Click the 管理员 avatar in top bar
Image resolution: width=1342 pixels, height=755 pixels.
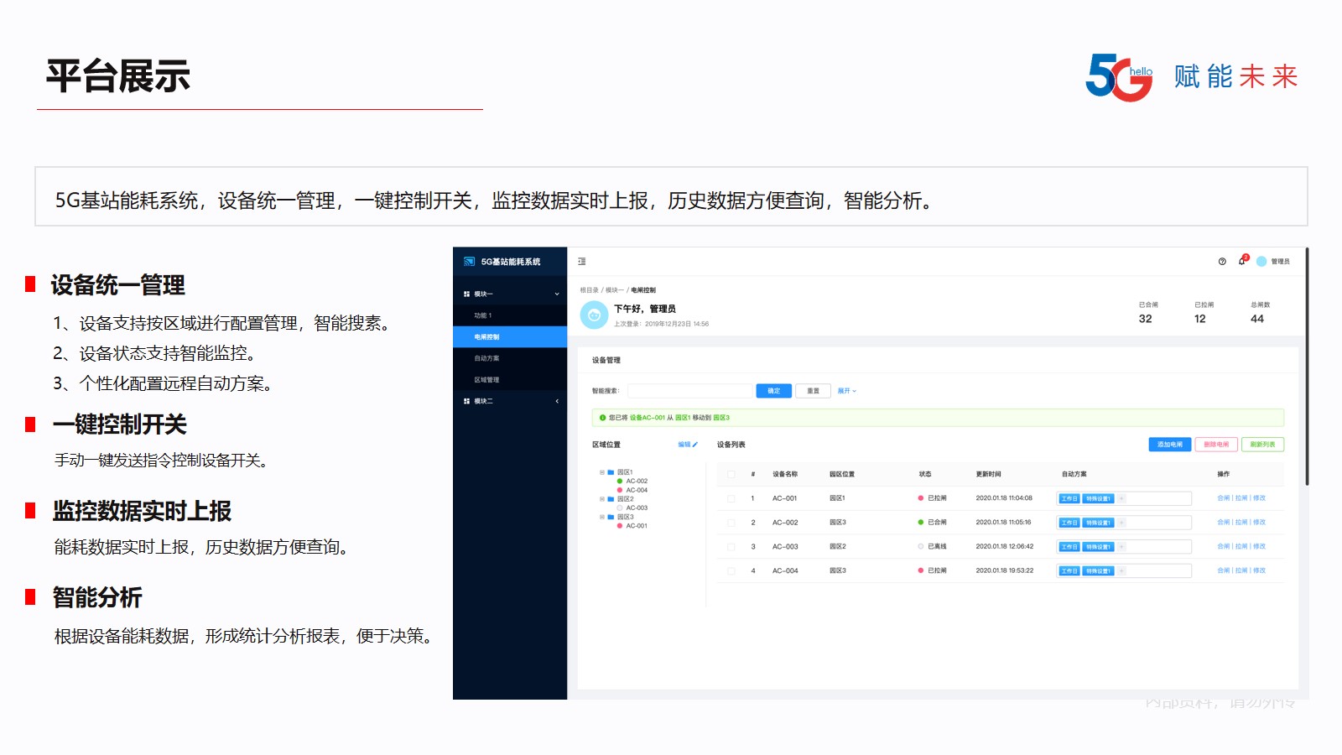click(x=1261, y=262)
